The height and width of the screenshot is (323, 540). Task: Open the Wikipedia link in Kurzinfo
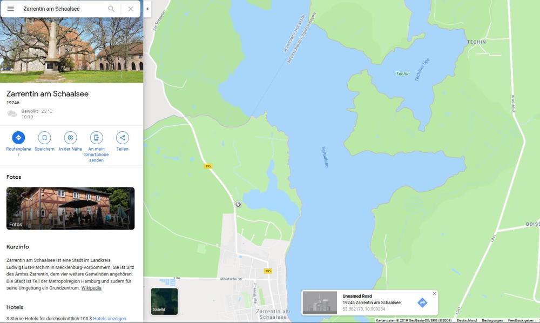tap(91, 288)
